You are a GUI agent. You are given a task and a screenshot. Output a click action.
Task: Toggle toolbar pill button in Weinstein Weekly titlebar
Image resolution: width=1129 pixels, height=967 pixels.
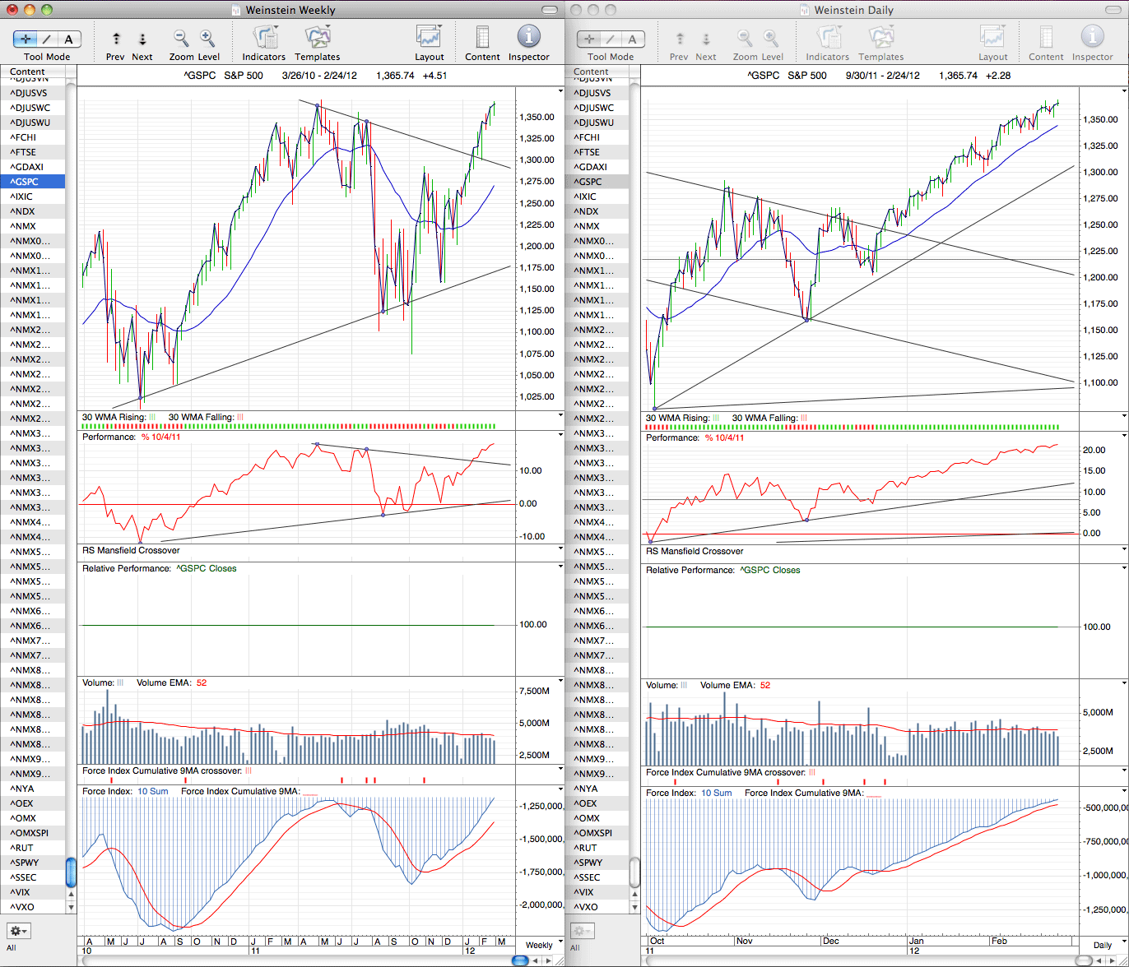tap(548, 10)
